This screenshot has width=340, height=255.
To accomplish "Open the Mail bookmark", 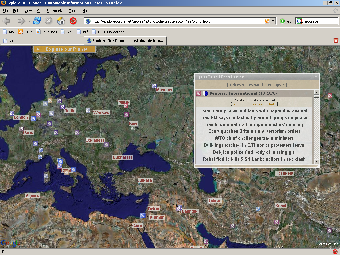I will pos(9,32).
